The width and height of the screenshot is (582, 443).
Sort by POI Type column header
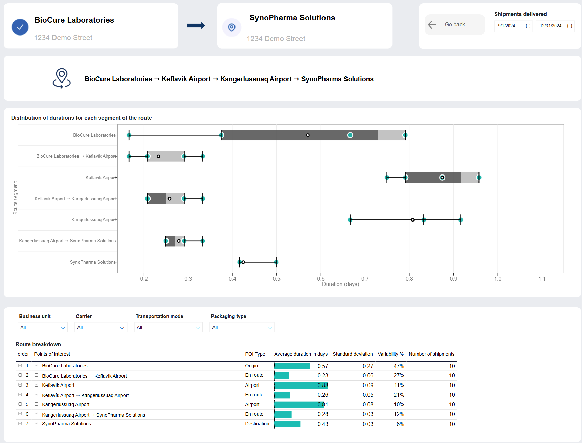pos(255,354)
